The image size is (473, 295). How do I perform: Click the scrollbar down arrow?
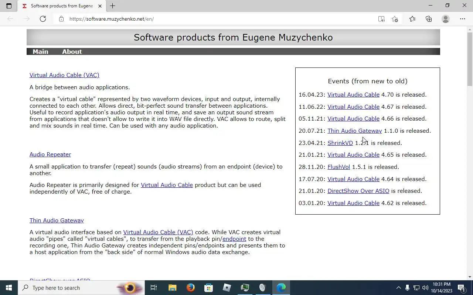click(470, 277)
